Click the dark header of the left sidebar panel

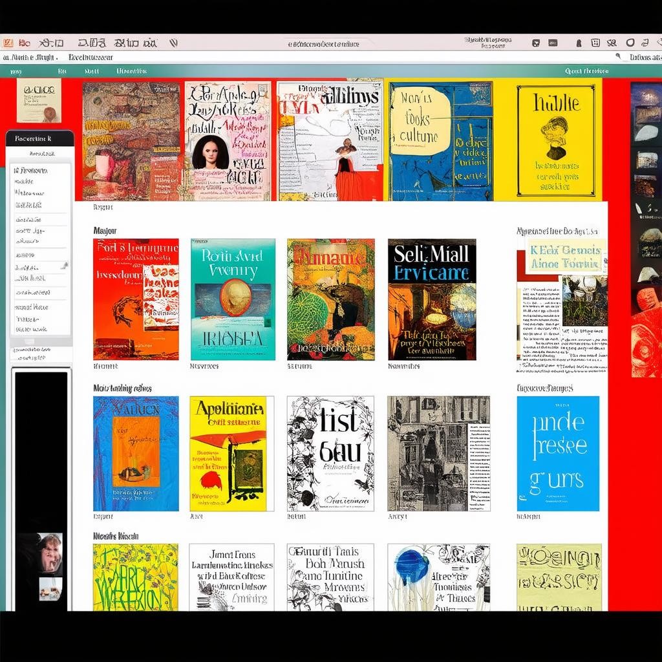(x=40, y=138)
